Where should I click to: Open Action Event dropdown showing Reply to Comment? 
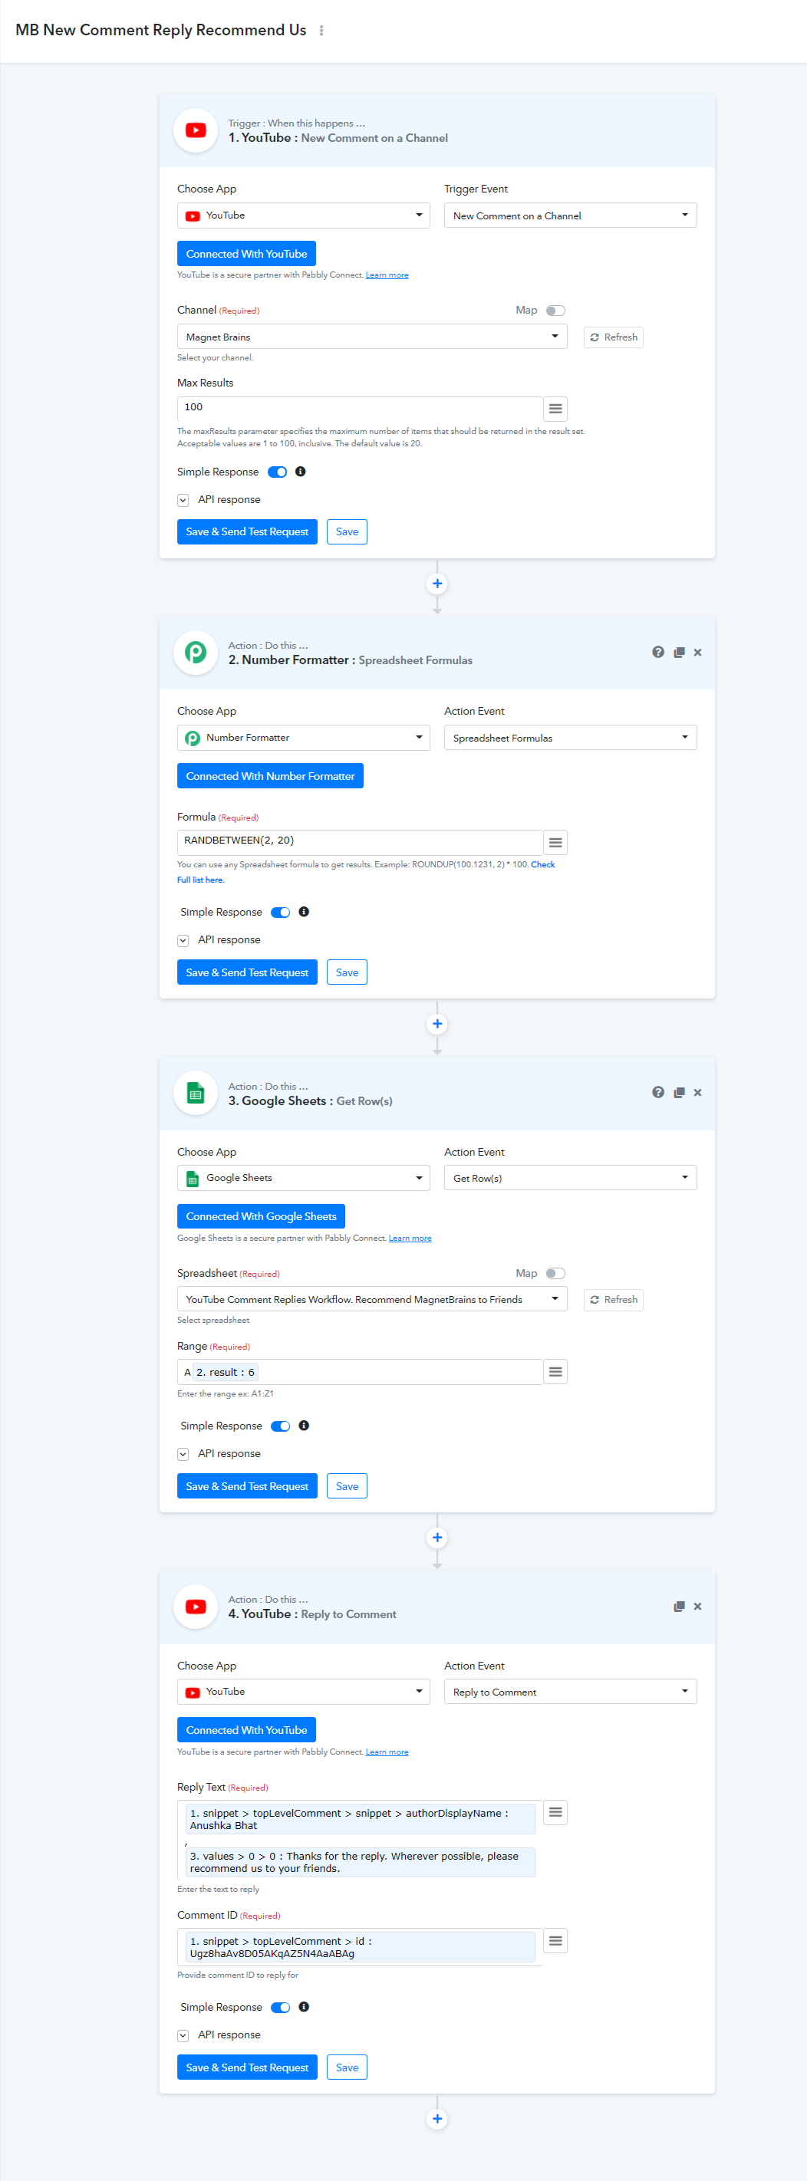(571, 1692)
